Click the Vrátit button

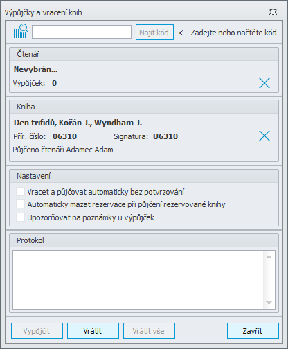pos(93,331)
